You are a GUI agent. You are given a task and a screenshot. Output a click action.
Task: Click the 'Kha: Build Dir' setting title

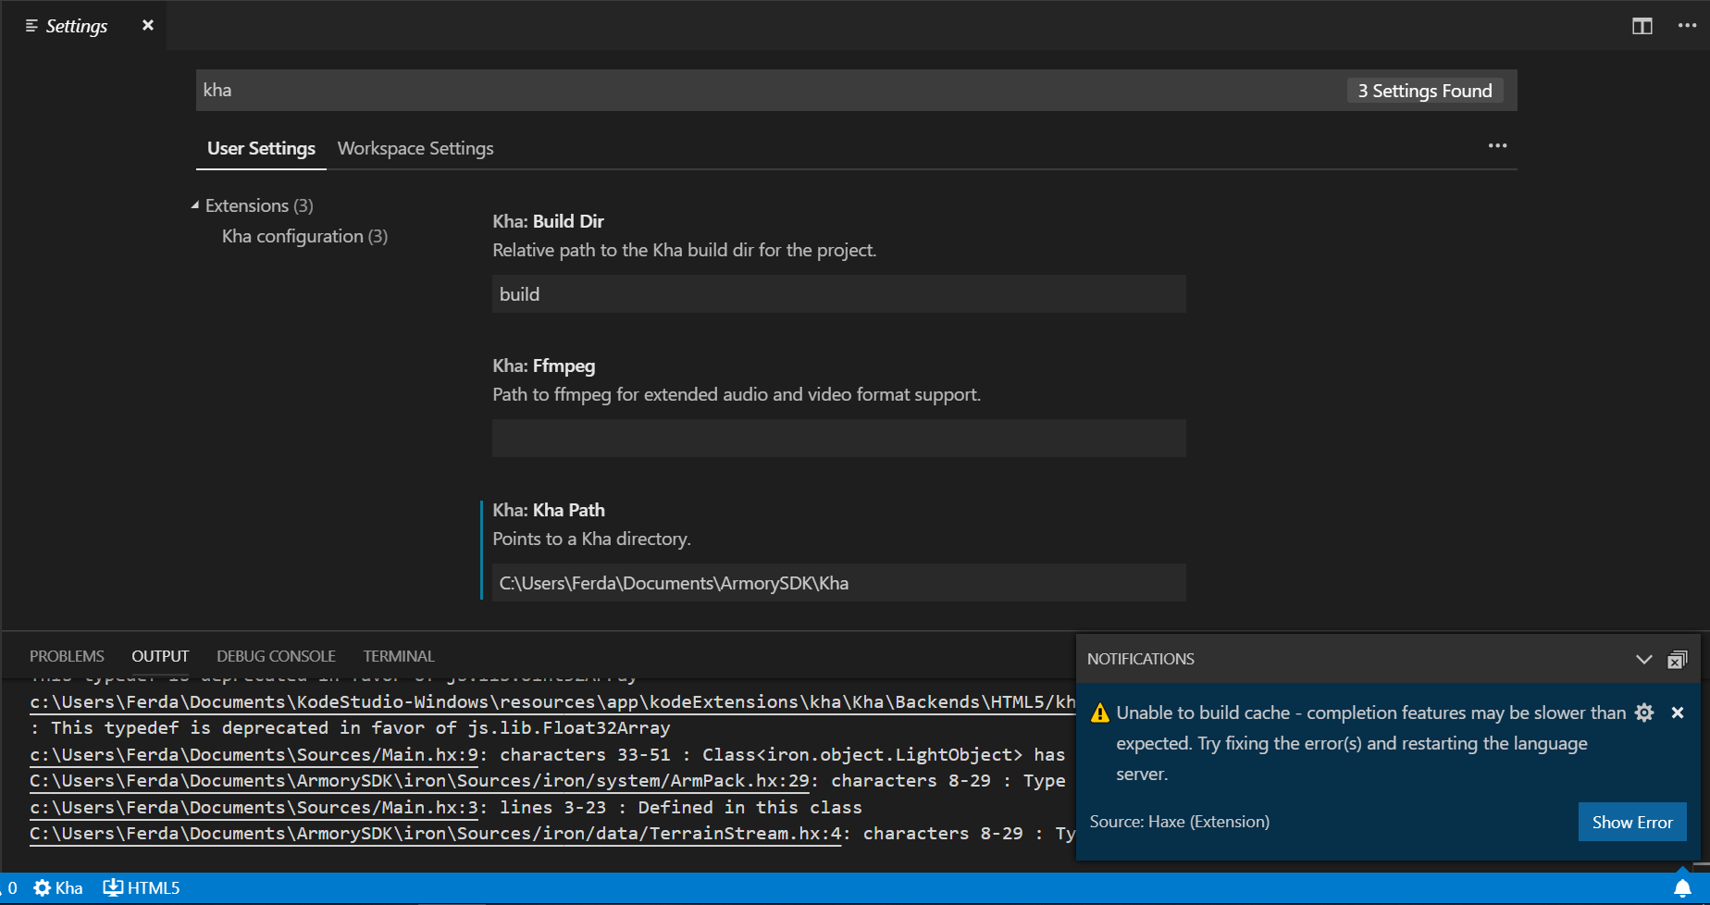click(x=548, y=221)
